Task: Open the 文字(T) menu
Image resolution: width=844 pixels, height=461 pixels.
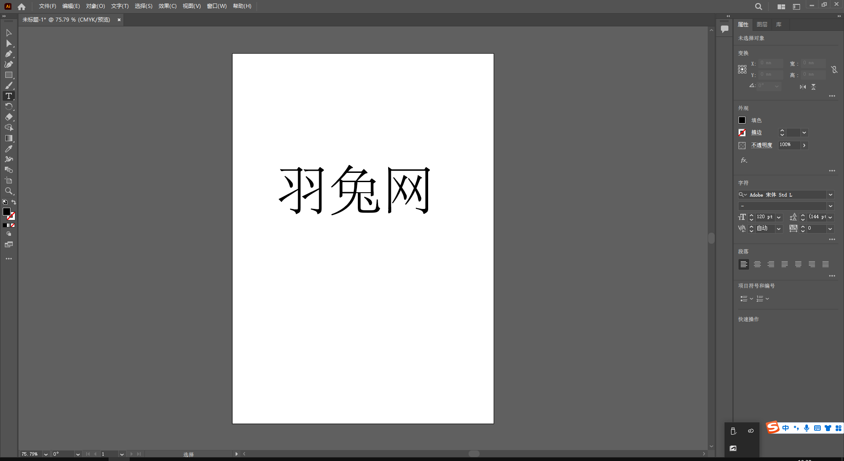Action: [x=119, y=6]
